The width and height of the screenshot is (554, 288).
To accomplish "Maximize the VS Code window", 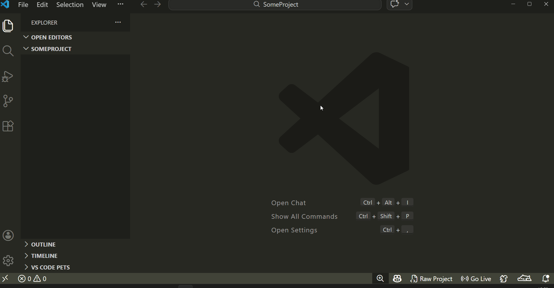I will [x=530, y=4].
